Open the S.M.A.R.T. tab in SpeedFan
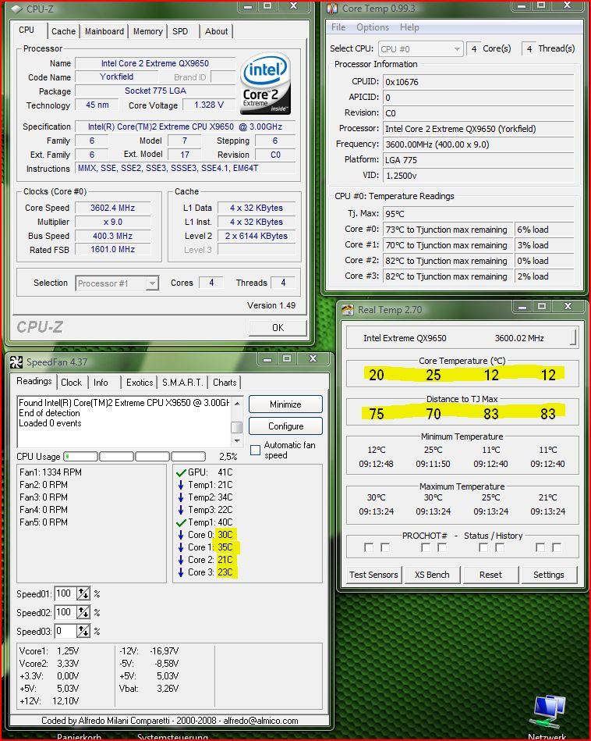The image size is (591, 741). [x=182, y=383]
